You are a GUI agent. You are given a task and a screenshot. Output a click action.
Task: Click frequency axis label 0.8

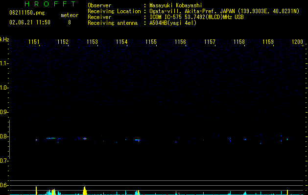pos(4,136)
